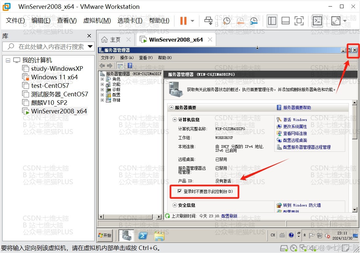The image size is (360, 253).
Task: Click the Server Manager back arrow
Action: [102, 66]
